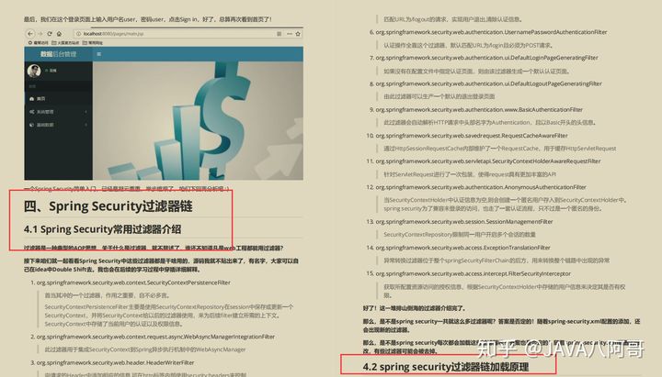Click list item FilterSecurityInterceptor
Screen dimensions: 662x377
(x=474, y=273)
